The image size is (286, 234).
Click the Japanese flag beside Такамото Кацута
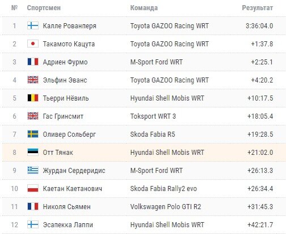tap(33, 44)
